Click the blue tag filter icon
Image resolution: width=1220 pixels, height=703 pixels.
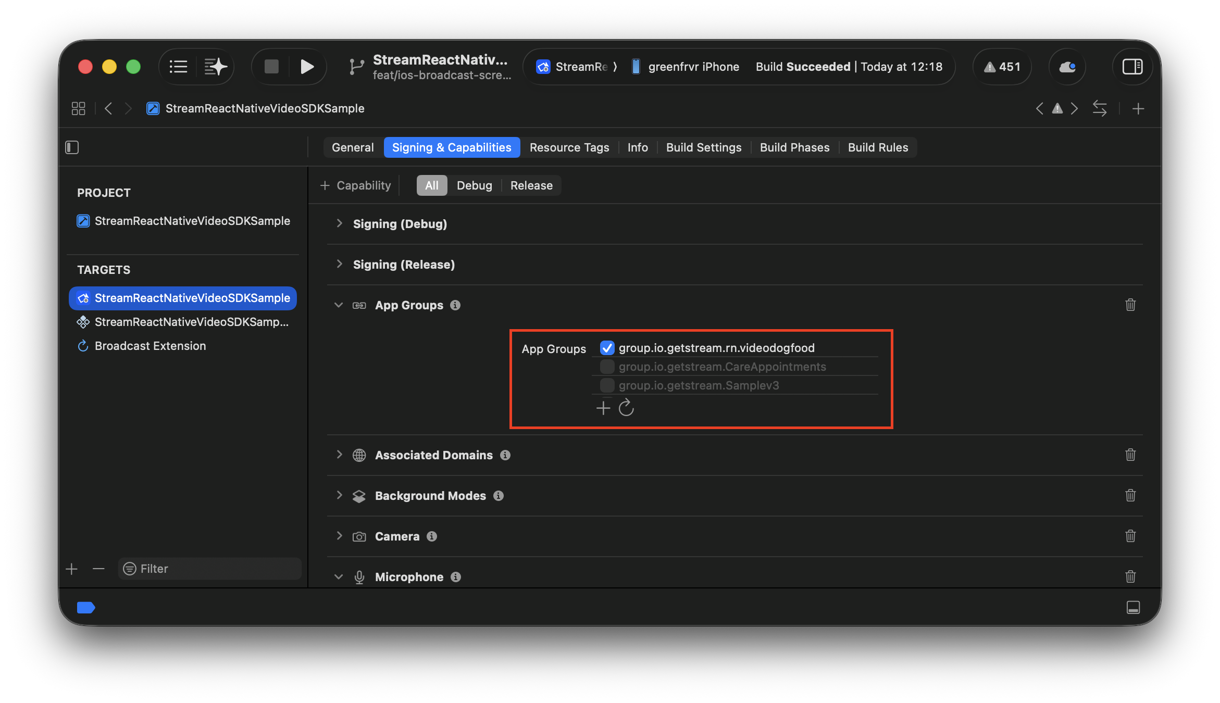pyautogui.click(x=86, y=607)
